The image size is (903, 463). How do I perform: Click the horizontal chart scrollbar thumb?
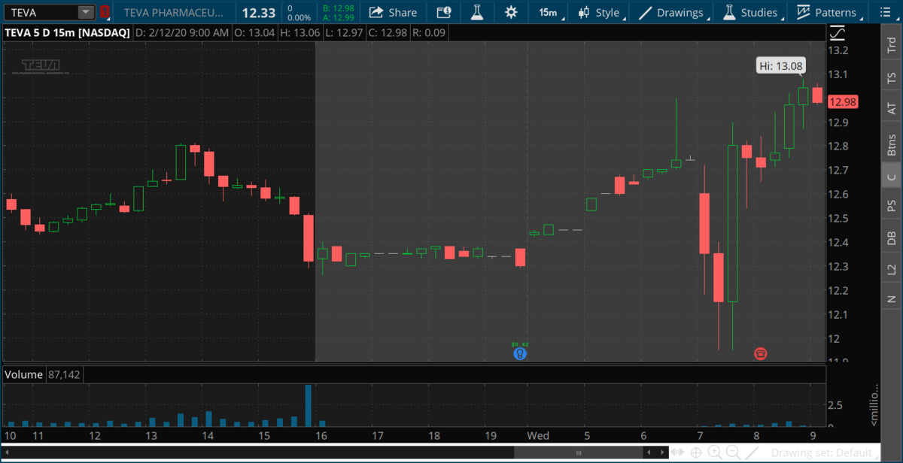pos(579,453)
